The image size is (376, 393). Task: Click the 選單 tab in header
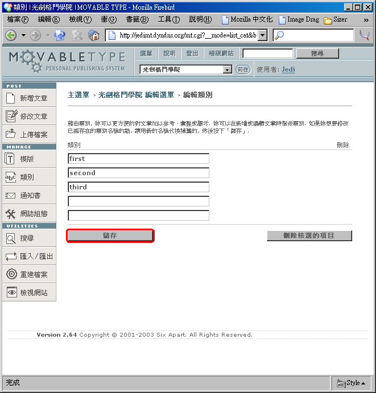click(x=146, y=53)
